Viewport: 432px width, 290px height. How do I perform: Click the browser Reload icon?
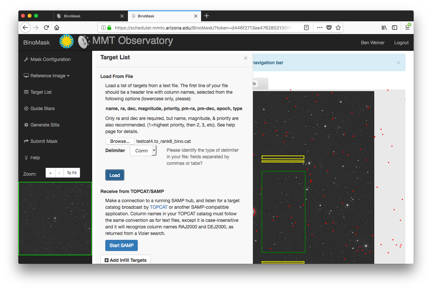[x=47, y=28]
